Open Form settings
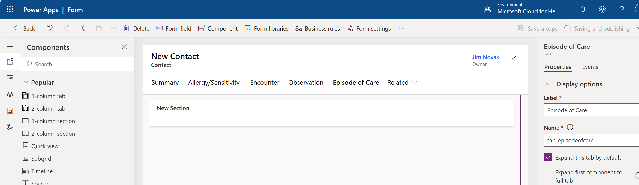This screenshot has height=185, width=639. pos(368,28)
